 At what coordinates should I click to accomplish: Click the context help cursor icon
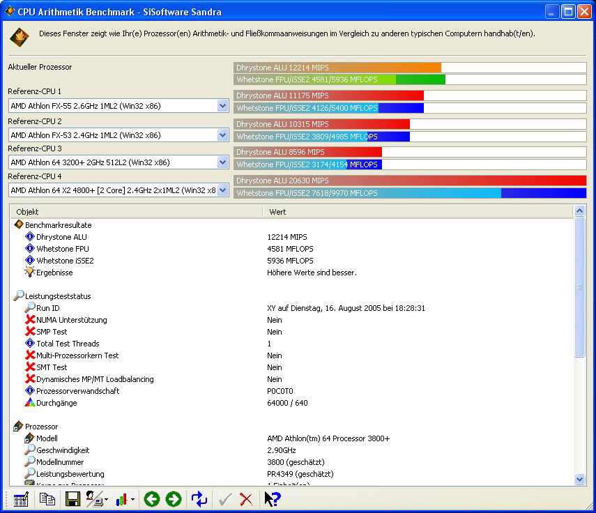click(x=272, y=499)
